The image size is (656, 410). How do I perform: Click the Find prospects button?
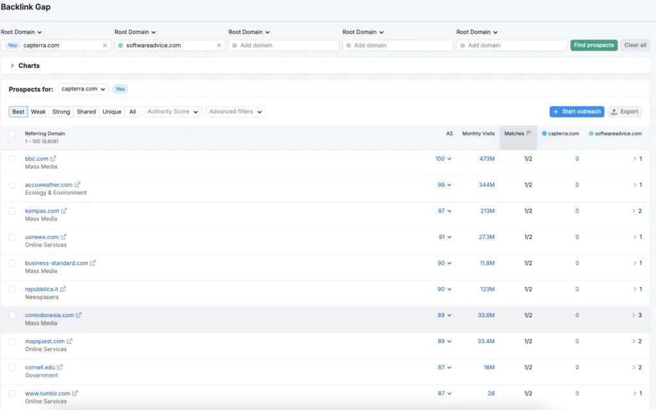(x=594, y=45)
